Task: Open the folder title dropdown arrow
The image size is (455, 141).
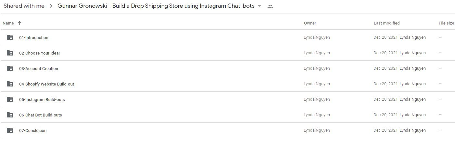Action: (259, 6)
